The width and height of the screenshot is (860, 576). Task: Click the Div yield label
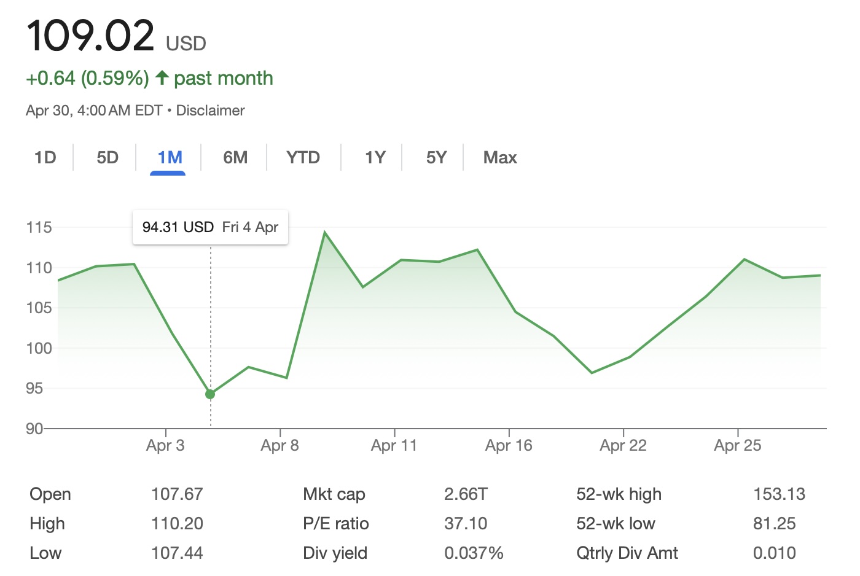(335, 553)
